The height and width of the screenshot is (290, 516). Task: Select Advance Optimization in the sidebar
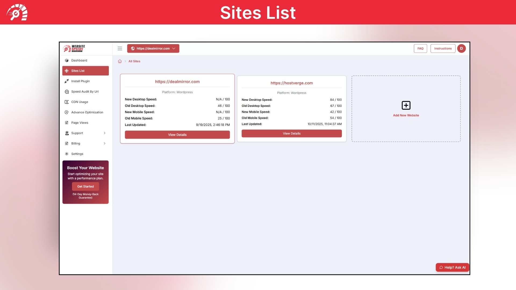click(87, 112)
